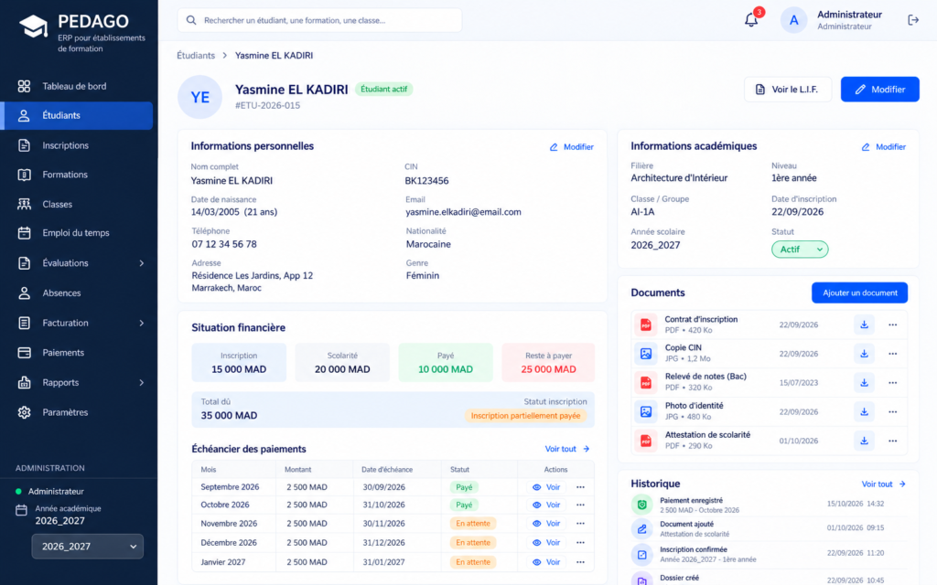
Task: Click the search magnifier icon
Action: 191,20
